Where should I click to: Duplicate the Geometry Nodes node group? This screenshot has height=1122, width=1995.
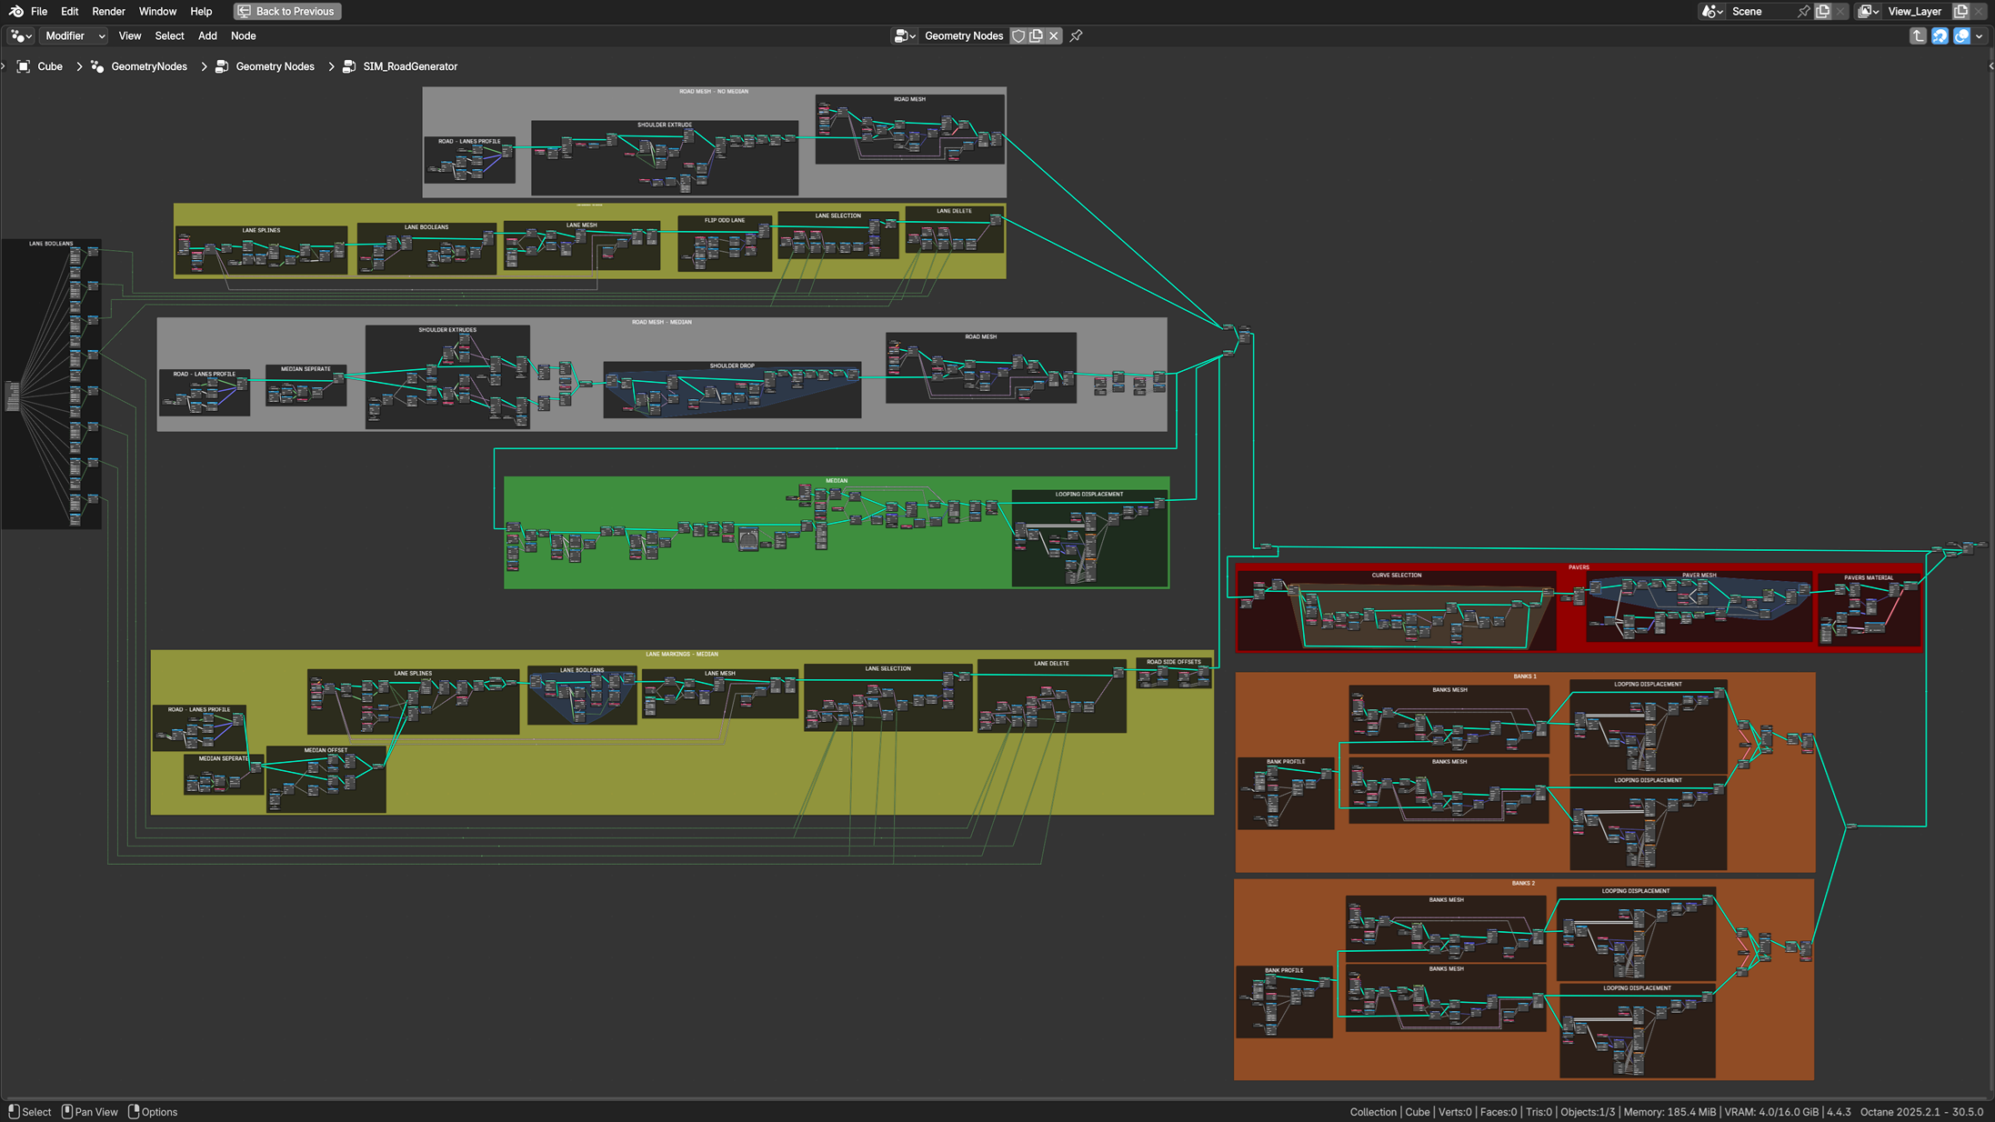pyautogui.click(x=1036, y=36)
